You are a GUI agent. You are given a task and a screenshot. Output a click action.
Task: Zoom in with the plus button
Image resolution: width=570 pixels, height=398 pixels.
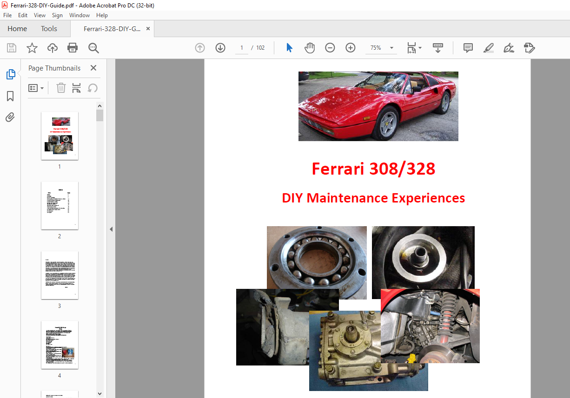(351, 48)
